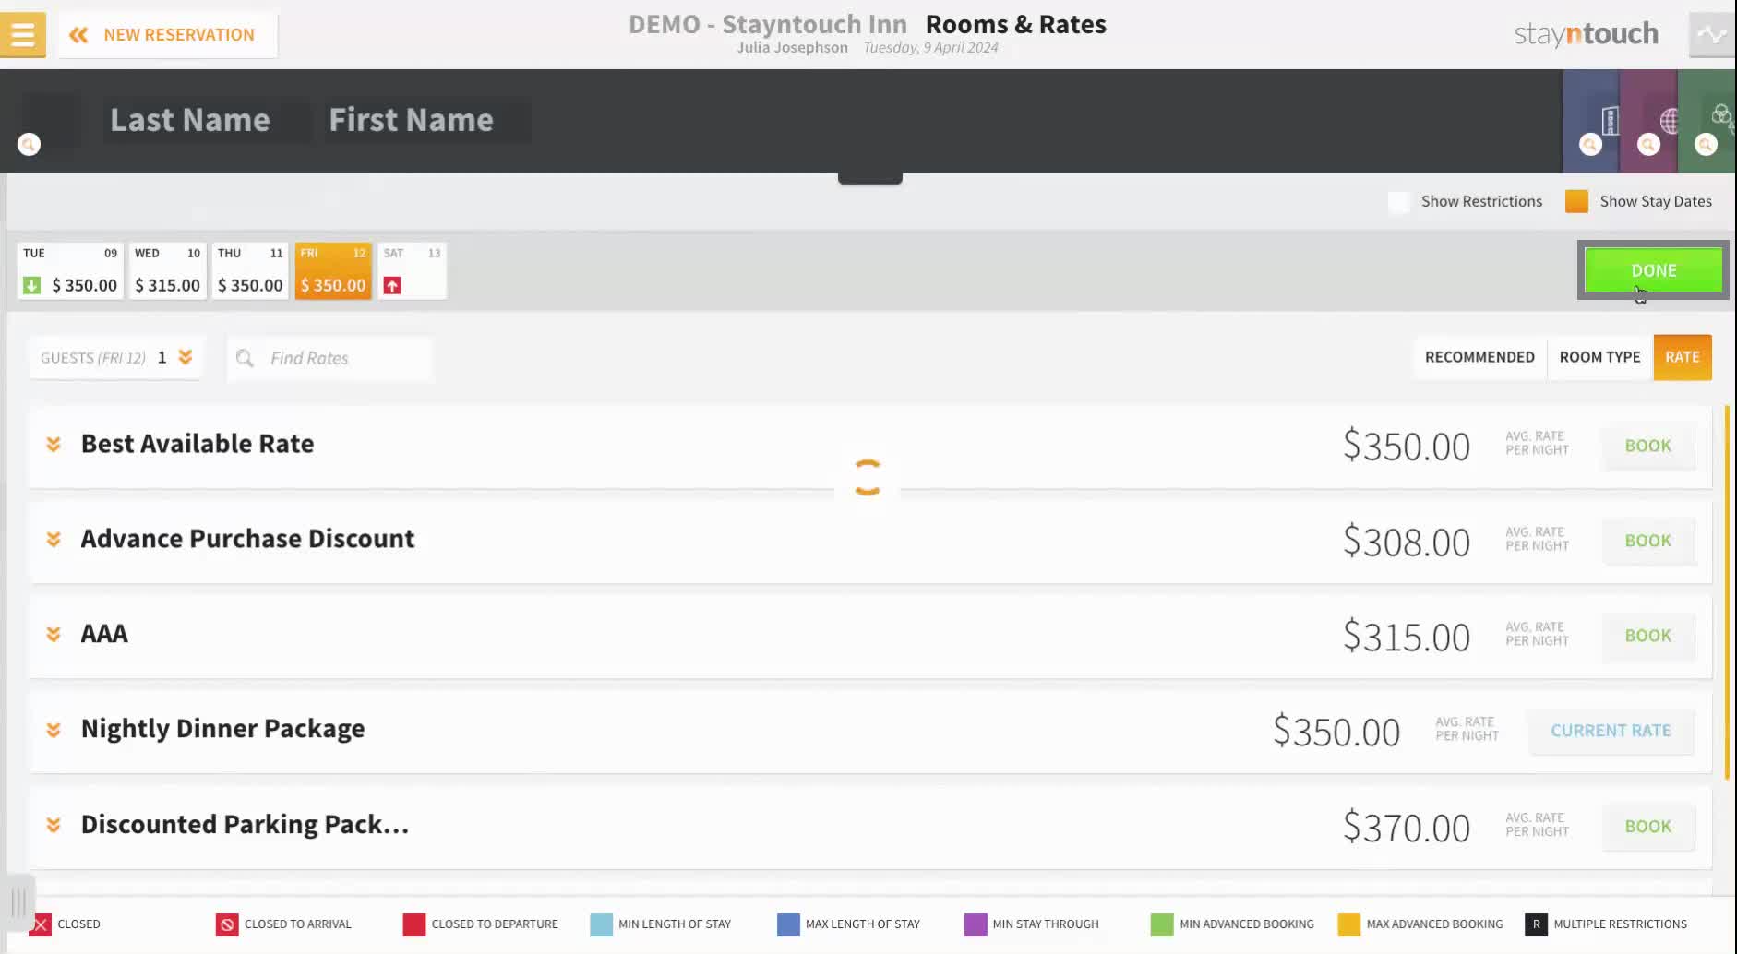The height and width of the screenshot is (954, 1737).
Task: Click the guest card search icon
Action: coord(30,145)
